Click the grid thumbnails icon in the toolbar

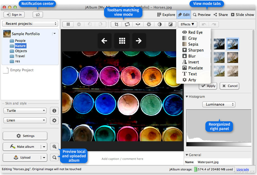click(68, 24)
